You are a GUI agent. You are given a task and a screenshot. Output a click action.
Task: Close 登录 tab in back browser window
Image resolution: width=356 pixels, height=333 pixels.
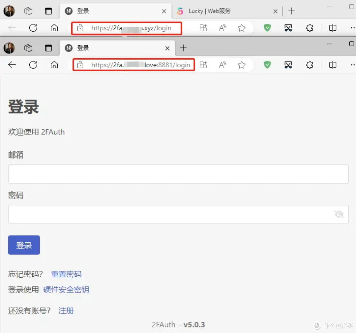click(x=164, y=11)
